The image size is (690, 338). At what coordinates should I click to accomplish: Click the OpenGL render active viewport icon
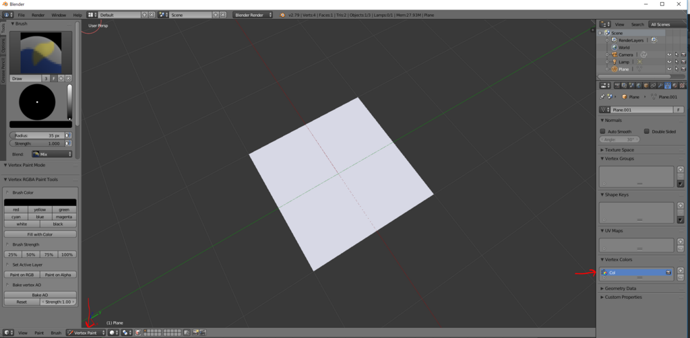point(195,333)
